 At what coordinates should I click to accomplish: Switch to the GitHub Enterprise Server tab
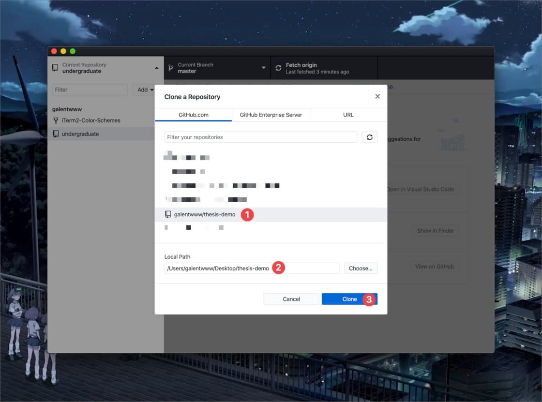(x=271, y=115)
